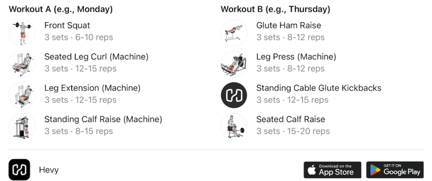Open the Get it on Google Play badge
Image resolution: width=432 pixels, height=181 pixels.
pos(395,170)
